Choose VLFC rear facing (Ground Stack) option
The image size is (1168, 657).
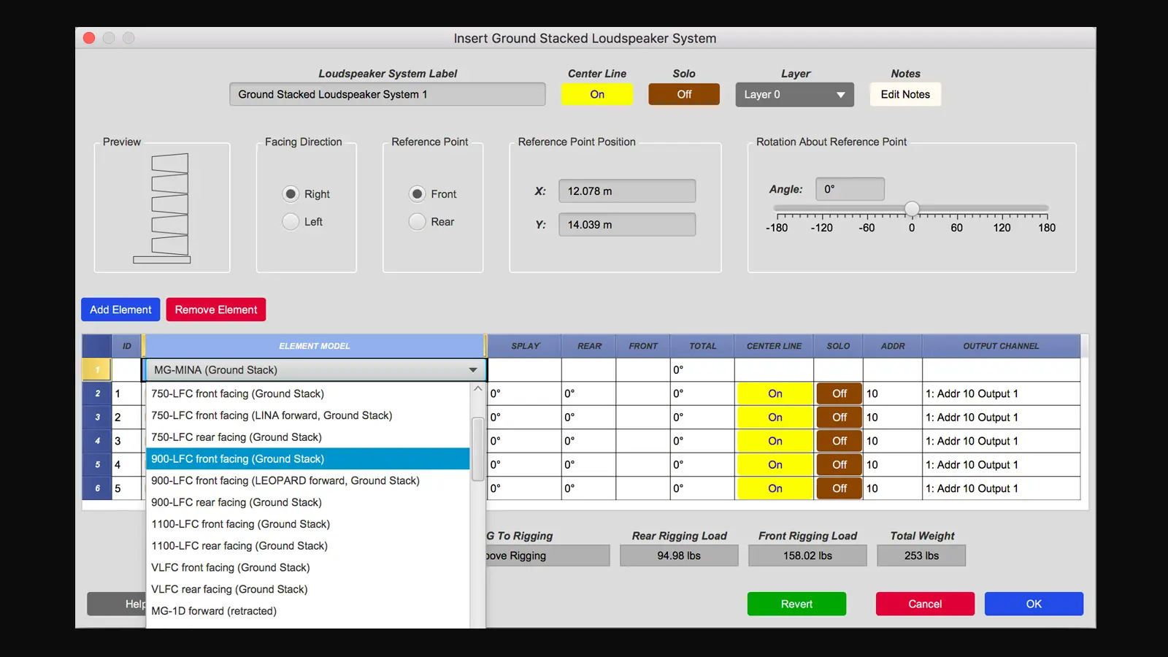[228, 588]
